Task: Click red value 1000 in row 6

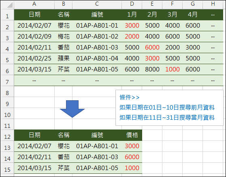Action: pos(173,69)
